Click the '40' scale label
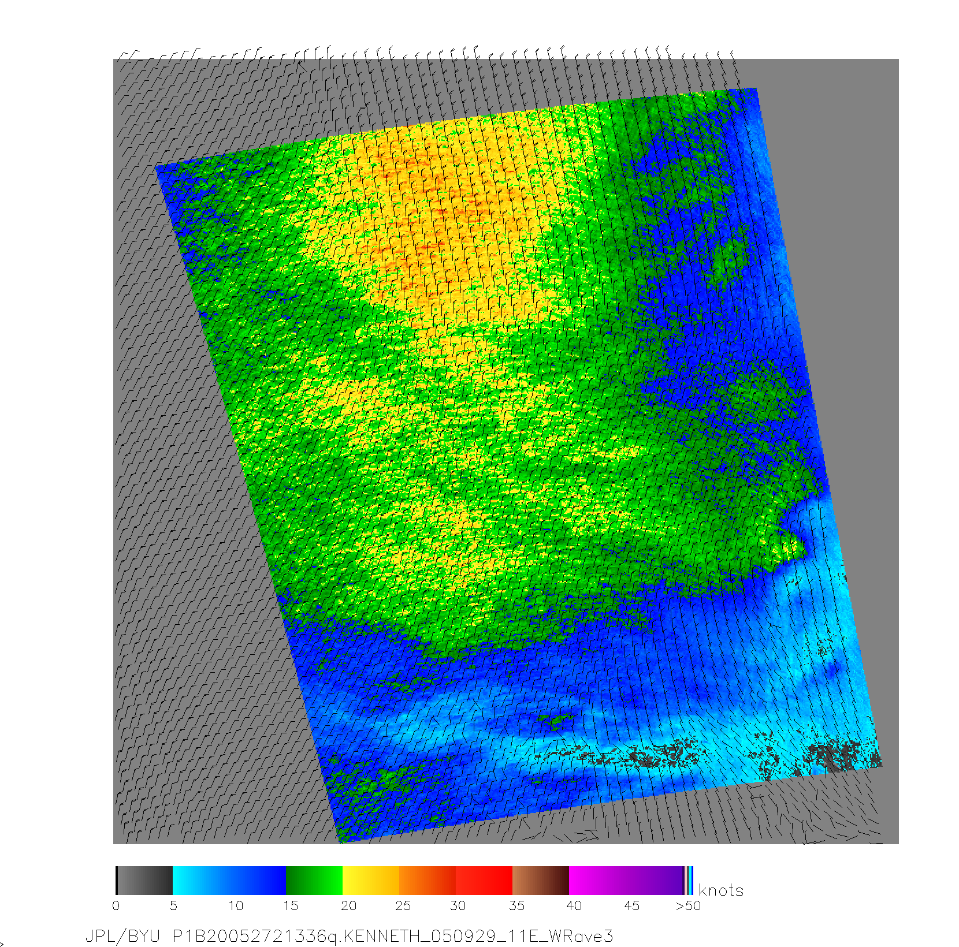Image resolution: width=959 pixels, height=947 pixels. [574, 905]
